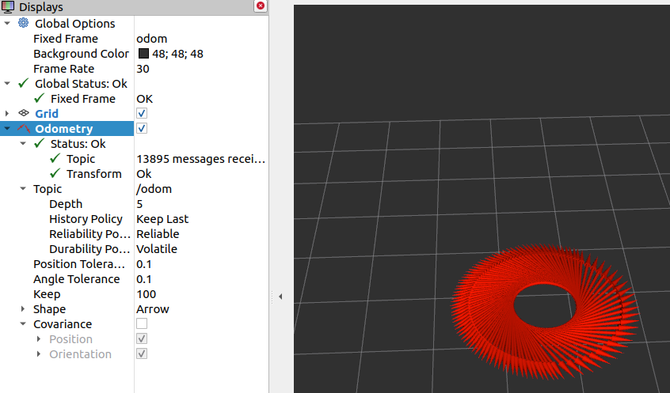Image resolution: width=670 pixels, height=393 pixels.
Task: Click the Odometry display icon
Action: pyautogui.click(x=23, y=129)
